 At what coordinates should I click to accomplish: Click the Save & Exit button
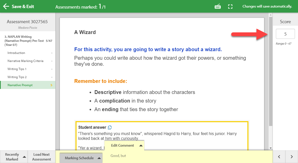pyautogui.click(x=18, y=7)
